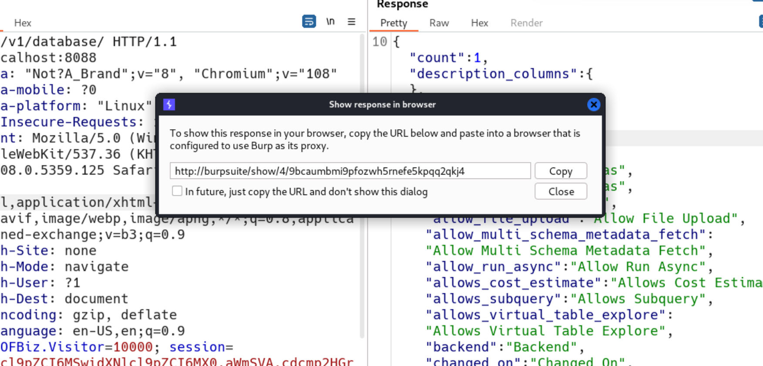This screenshot has width=763, height=366.
Task: Click the Close button in the dialog
Action: click(x=561, y=191)
